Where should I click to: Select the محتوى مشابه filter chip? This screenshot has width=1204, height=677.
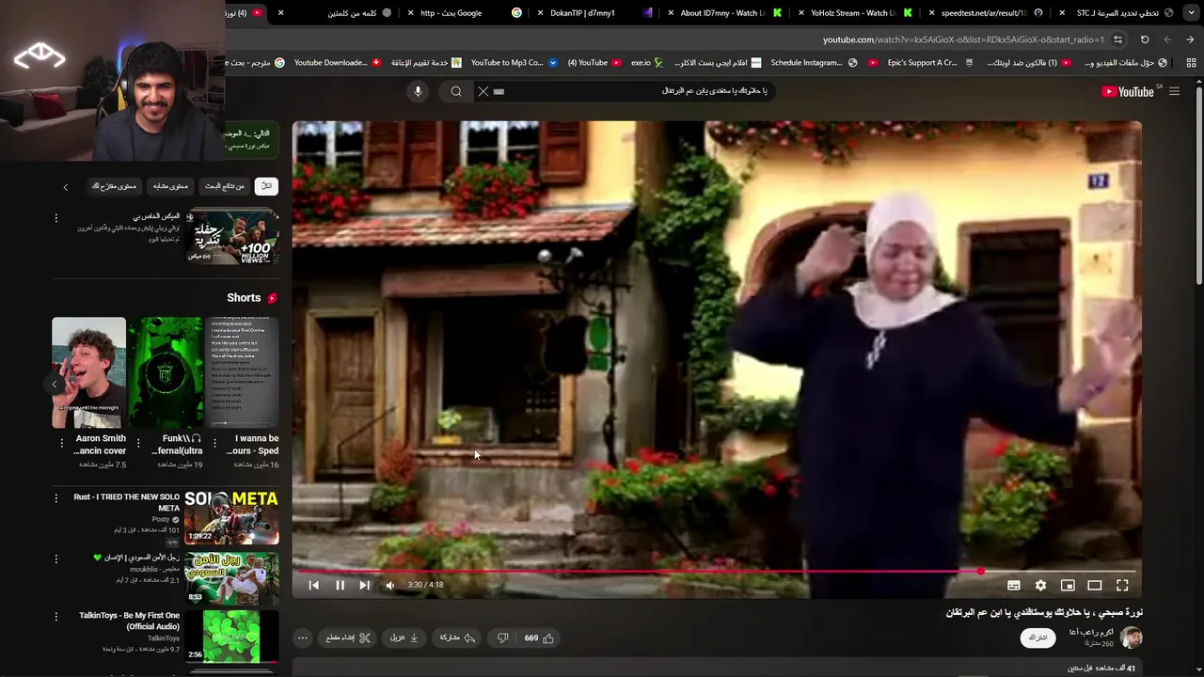tap(170, 186)
